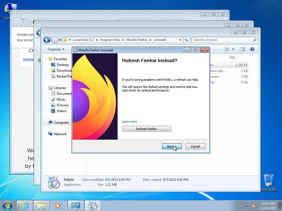Switch to the Control Panel taskbar item
This screenshot has height=211, width=282.
coord(75,206)
